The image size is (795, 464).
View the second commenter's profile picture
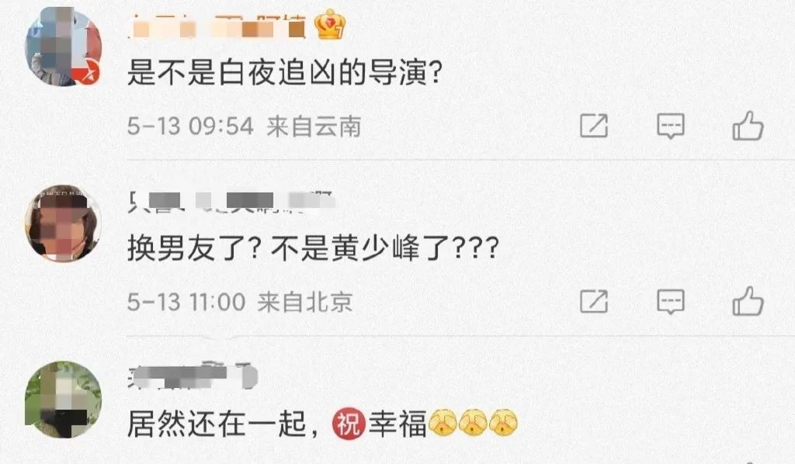click(x=63, y=223)
